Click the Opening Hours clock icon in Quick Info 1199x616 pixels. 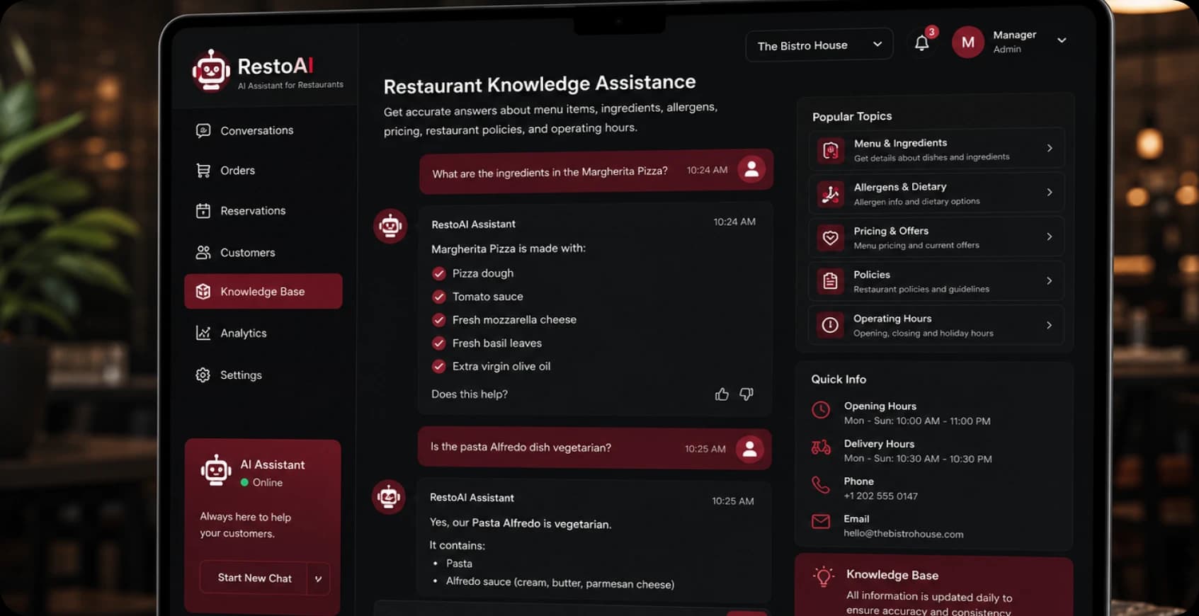pyautogui.click(x=821, y=410)
